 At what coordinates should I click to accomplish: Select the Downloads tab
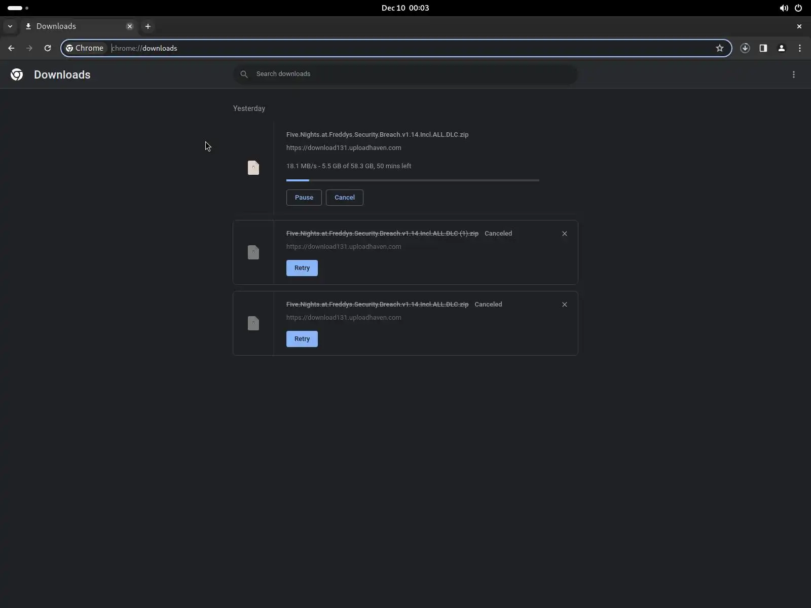(x=79, y=26)
